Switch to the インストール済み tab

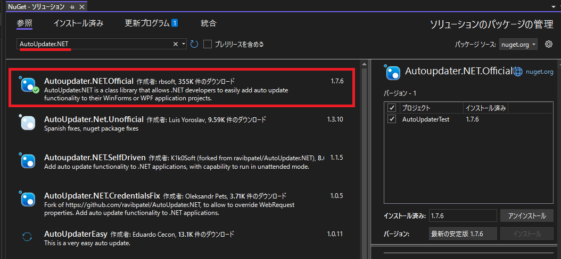coord(78,23)
